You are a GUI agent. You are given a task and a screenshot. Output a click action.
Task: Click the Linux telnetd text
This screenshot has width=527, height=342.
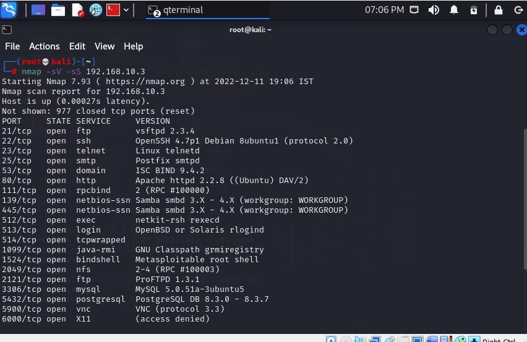[x=168, y=151]
